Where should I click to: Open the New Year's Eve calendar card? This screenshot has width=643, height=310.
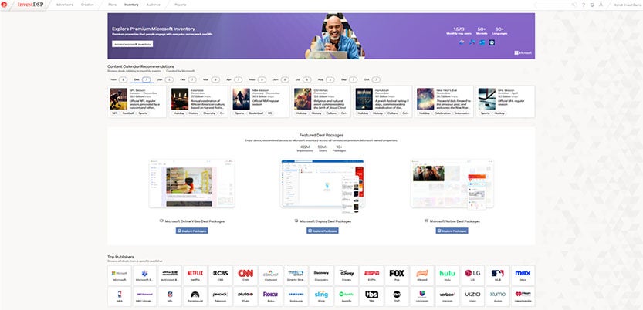tap(445, 102)
